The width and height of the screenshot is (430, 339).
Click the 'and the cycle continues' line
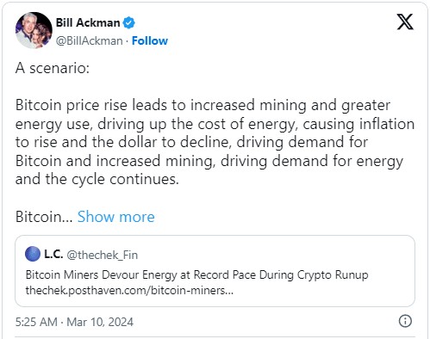pos(97,180)
